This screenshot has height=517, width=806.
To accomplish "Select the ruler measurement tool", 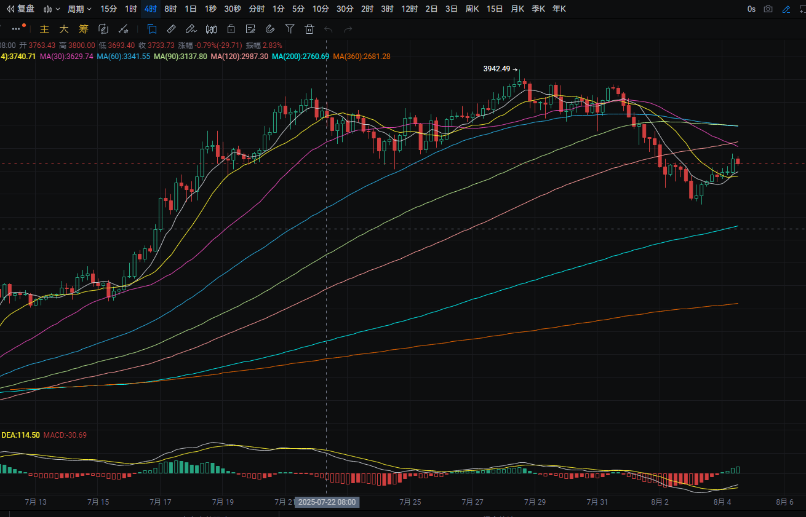I will click(172, 29).
